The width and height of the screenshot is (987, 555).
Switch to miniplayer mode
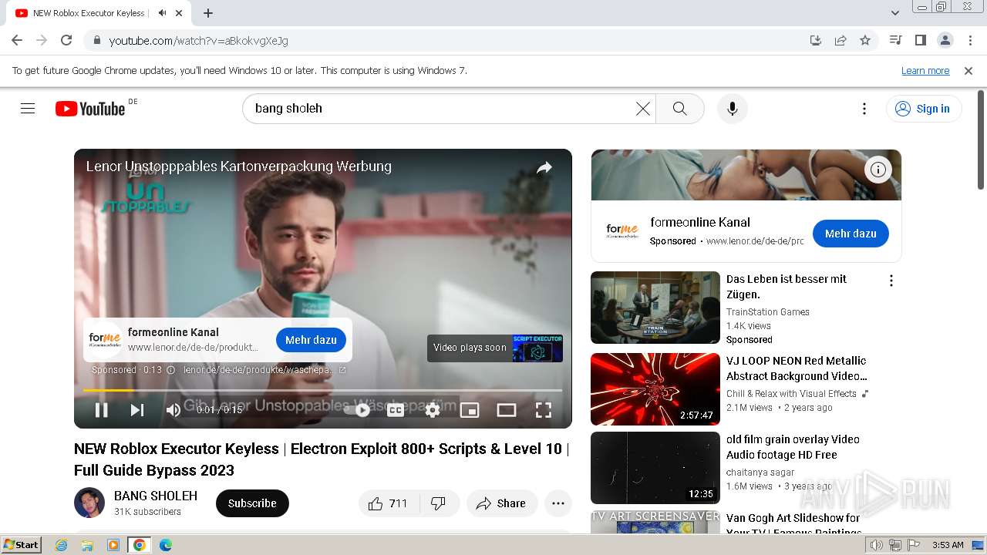(x=470, y=410)
